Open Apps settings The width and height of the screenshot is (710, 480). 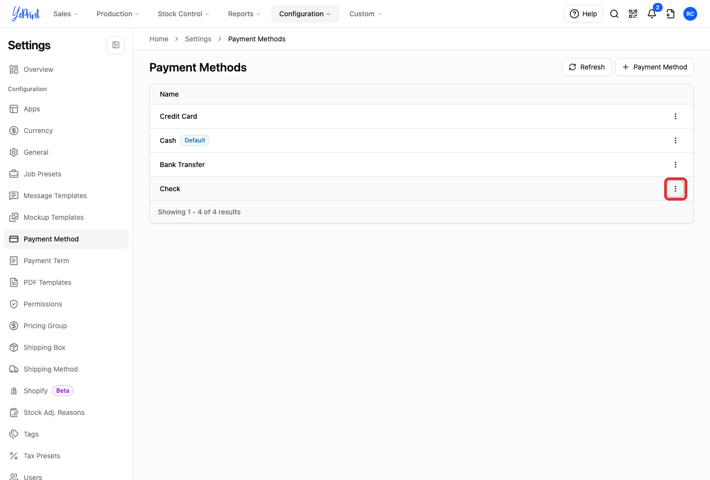tap(66, 109)
